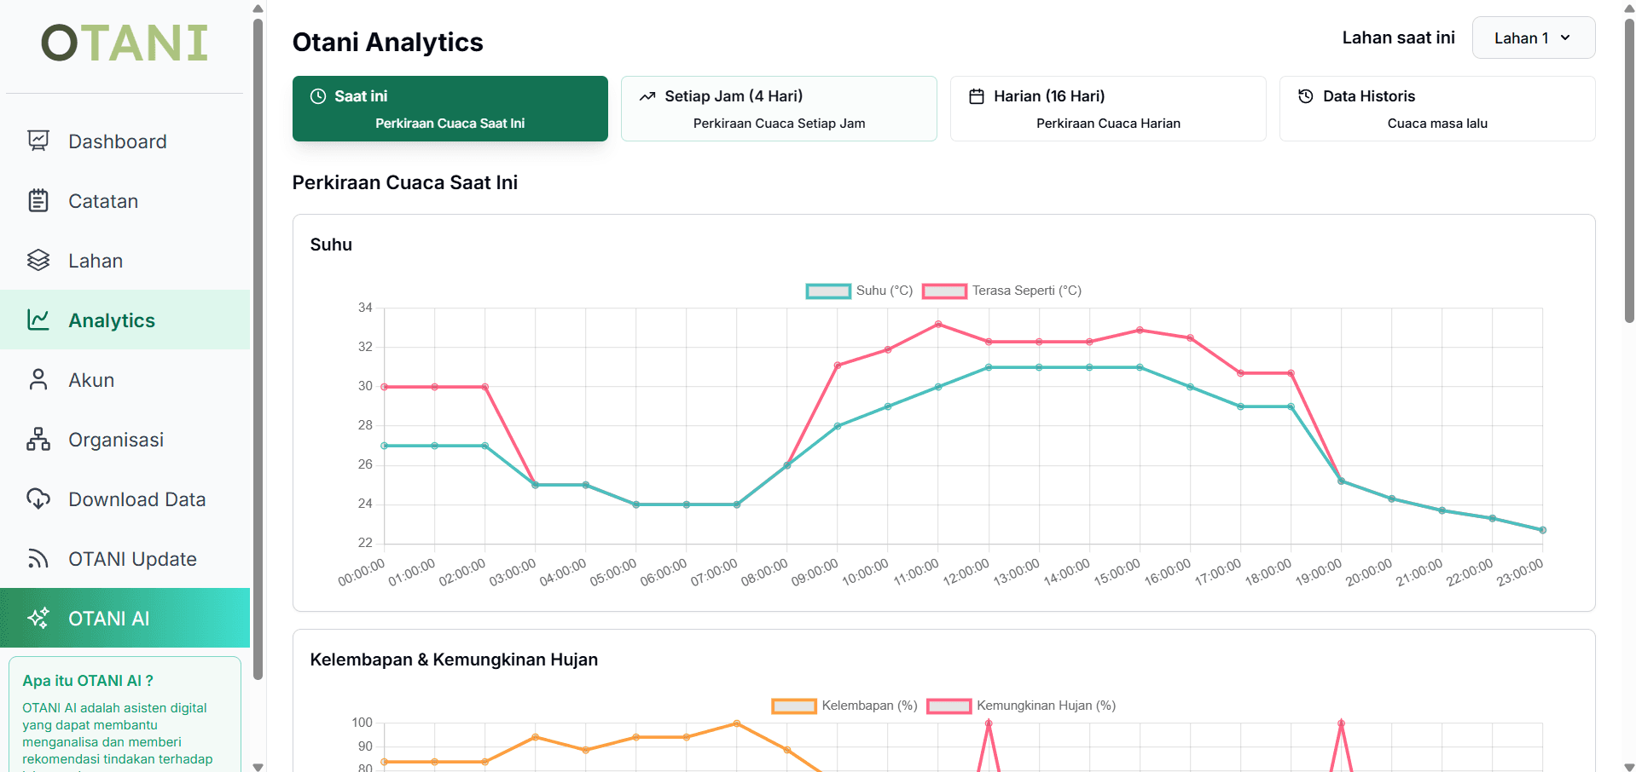Click the Dashboard presentation icon in sidebar

click(x=38, y=141)
